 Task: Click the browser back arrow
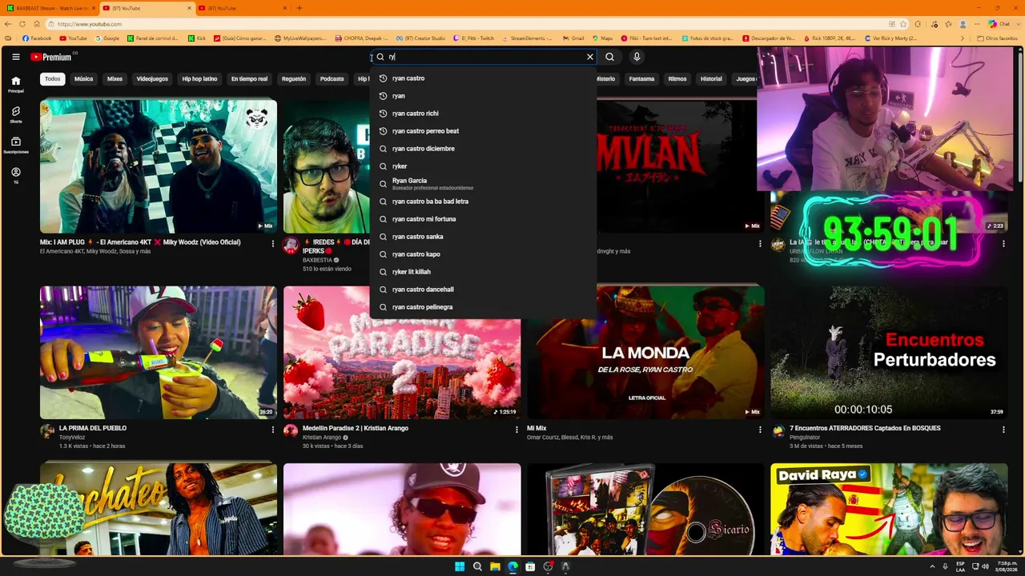pos(9,24)
